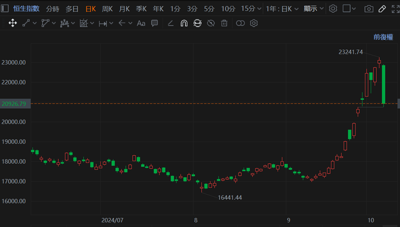Click the overlapping circles compare icon
Viewport: 400px width, 227px height.
pos(240,24)
